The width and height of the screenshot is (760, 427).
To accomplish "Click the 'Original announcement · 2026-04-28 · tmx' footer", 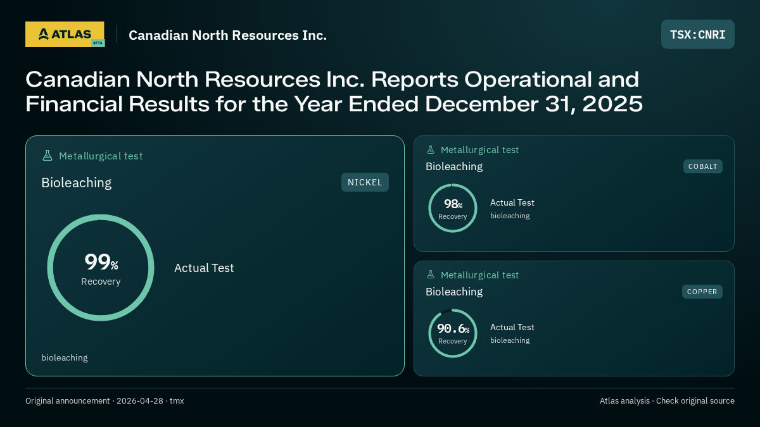I will [x=104, y=401].
